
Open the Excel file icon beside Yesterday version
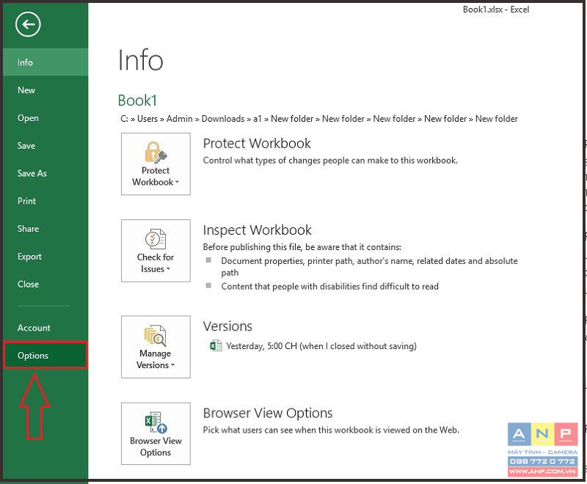coord(216,346)
